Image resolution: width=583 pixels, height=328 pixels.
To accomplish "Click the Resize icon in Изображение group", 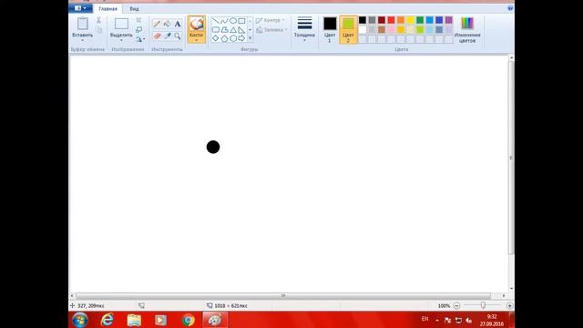I will pos(138,30).
